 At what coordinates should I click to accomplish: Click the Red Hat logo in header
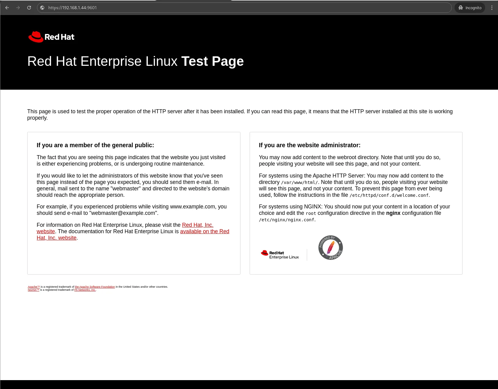pyautogui.click(x=51, y=37)
